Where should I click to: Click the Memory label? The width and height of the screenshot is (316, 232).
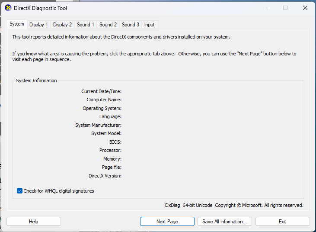[112, 159]
